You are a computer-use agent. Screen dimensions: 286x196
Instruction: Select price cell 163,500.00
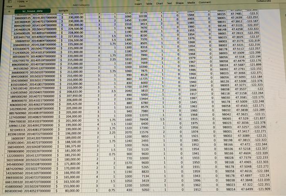68,182
